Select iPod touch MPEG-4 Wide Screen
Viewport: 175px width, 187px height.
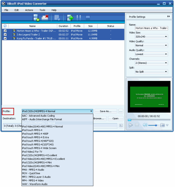coord(57,148)
